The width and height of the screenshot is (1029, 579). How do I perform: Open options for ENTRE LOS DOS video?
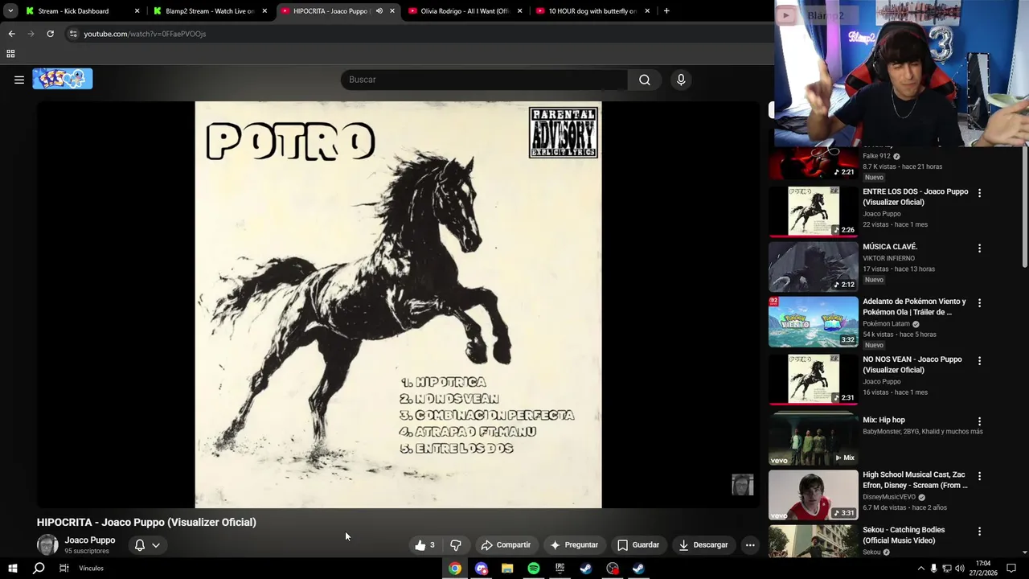979,193
